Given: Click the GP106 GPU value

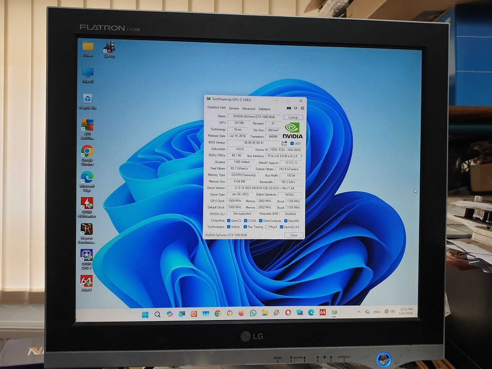Looking at the screenshot, I should tap(239, 123).
